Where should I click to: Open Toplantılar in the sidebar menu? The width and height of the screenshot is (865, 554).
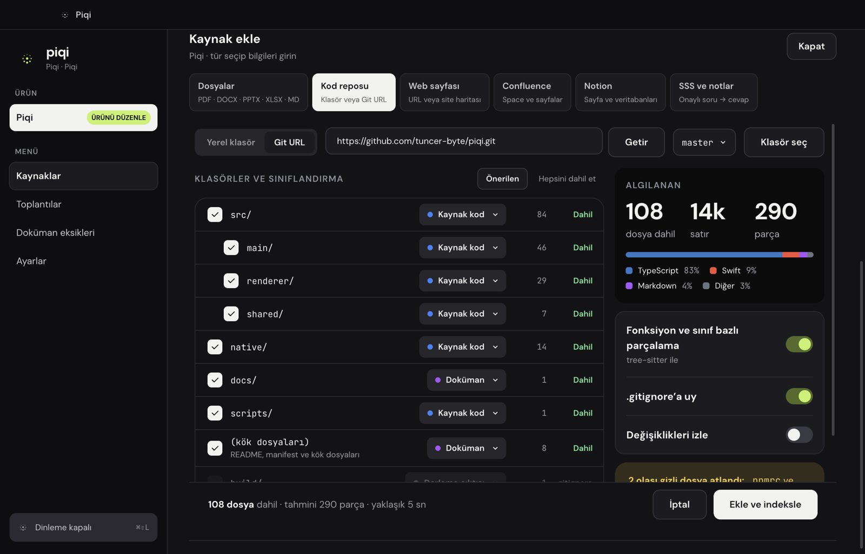coord(83,204)
